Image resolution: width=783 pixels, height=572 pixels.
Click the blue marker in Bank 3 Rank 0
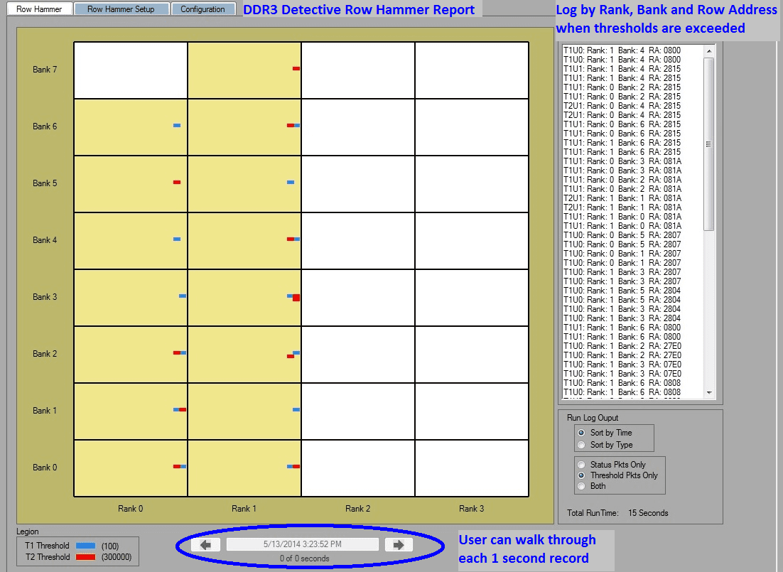click(x=183, y=296)
